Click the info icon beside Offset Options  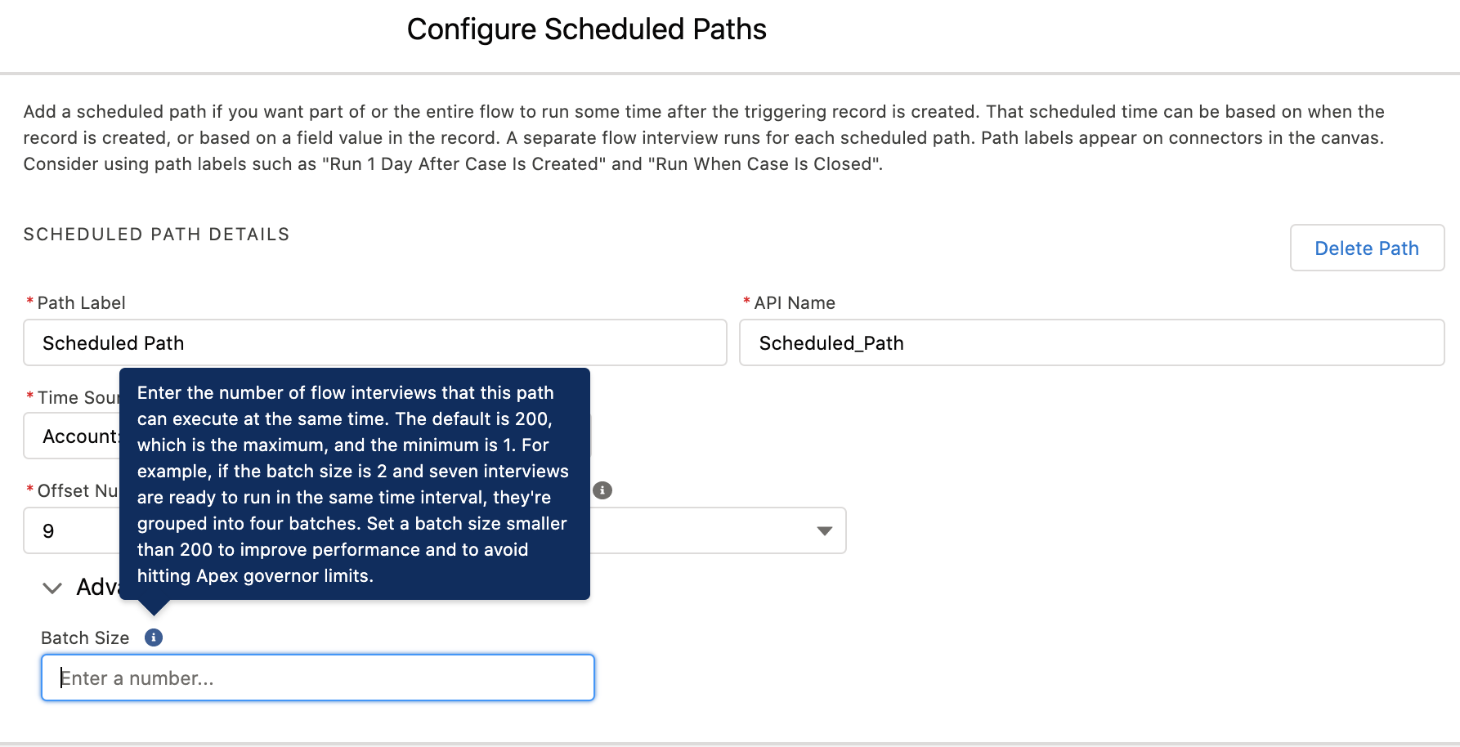click(602, 490)
